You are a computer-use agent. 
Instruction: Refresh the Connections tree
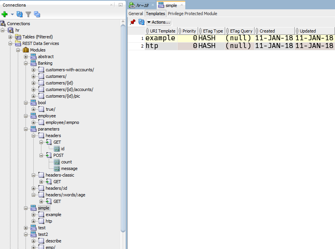20,14
